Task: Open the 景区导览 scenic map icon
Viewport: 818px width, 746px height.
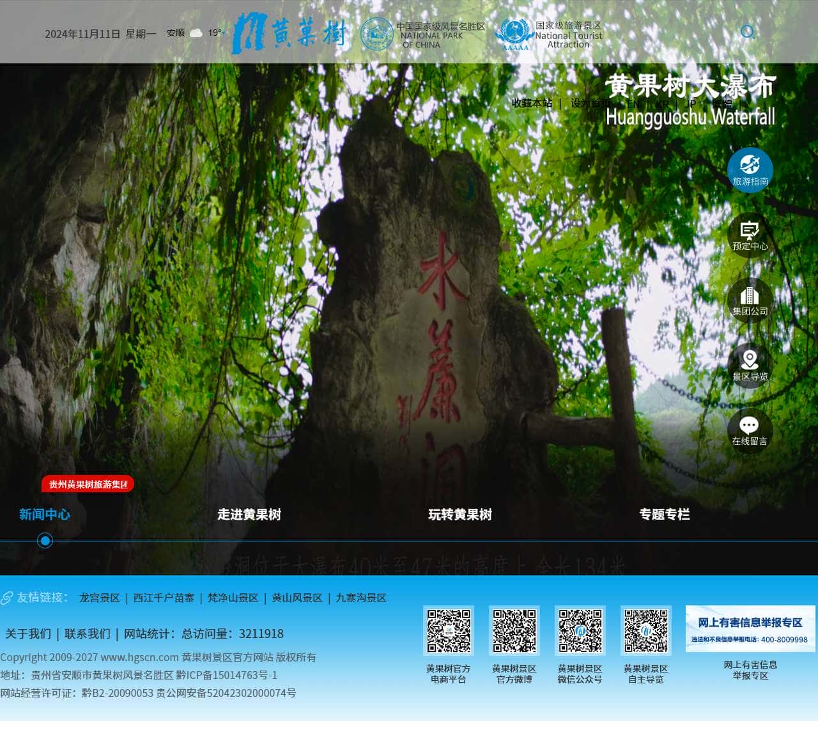Action: click(750, 366)
